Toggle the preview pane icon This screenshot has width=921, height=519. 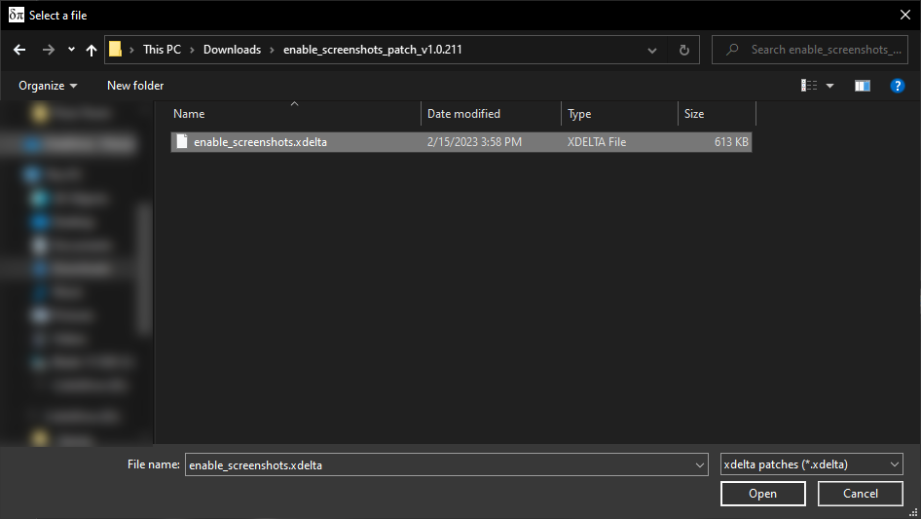click(862, 86)
